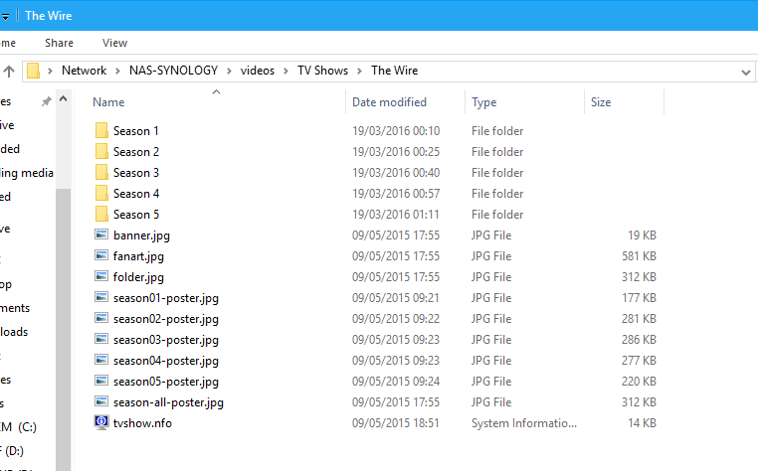758x471 pixels.
Task: Click The Wire breadcrumb in address bar
Action: click(x=395, y=71)
